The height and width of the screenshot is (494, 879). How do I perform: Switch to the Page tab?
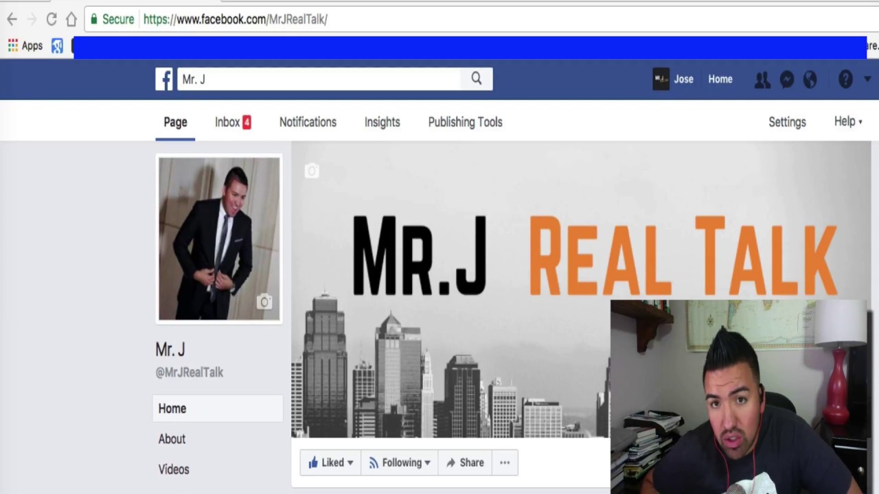pos(175,122)
